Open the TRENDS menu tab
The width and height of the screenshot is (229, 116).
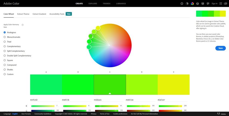point(107,4)
